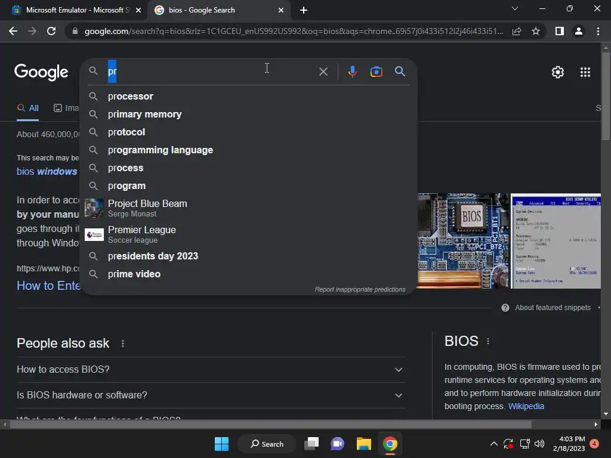Open BIOS knowledge panel more options

click(x=488, y=341)
